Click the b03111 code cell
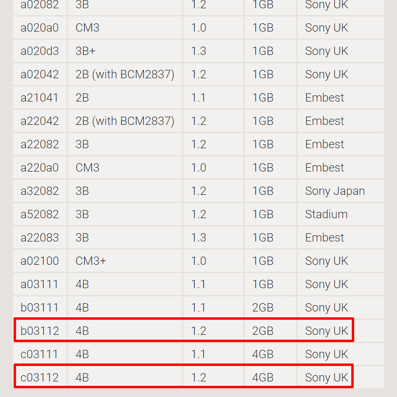This screenshot has height=397, width=397. [x=39, y=308]
